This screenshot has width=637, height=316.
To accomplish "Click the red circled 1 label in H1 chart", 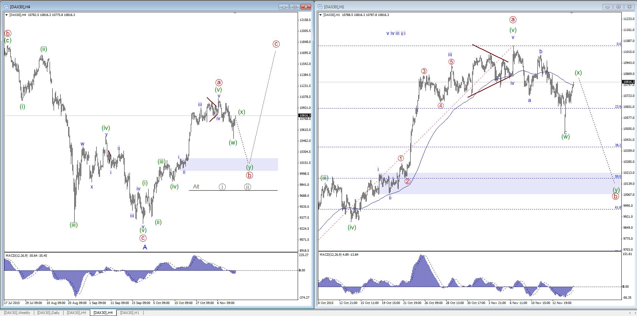I will click(x=401, y=158).
